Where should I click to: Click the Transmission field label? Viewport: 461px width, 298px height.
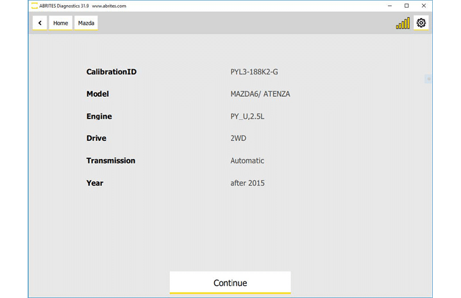click(x=111, y=161)
